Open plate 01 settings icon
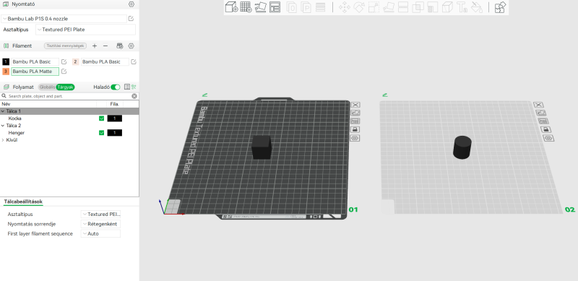 click(355, 138)
